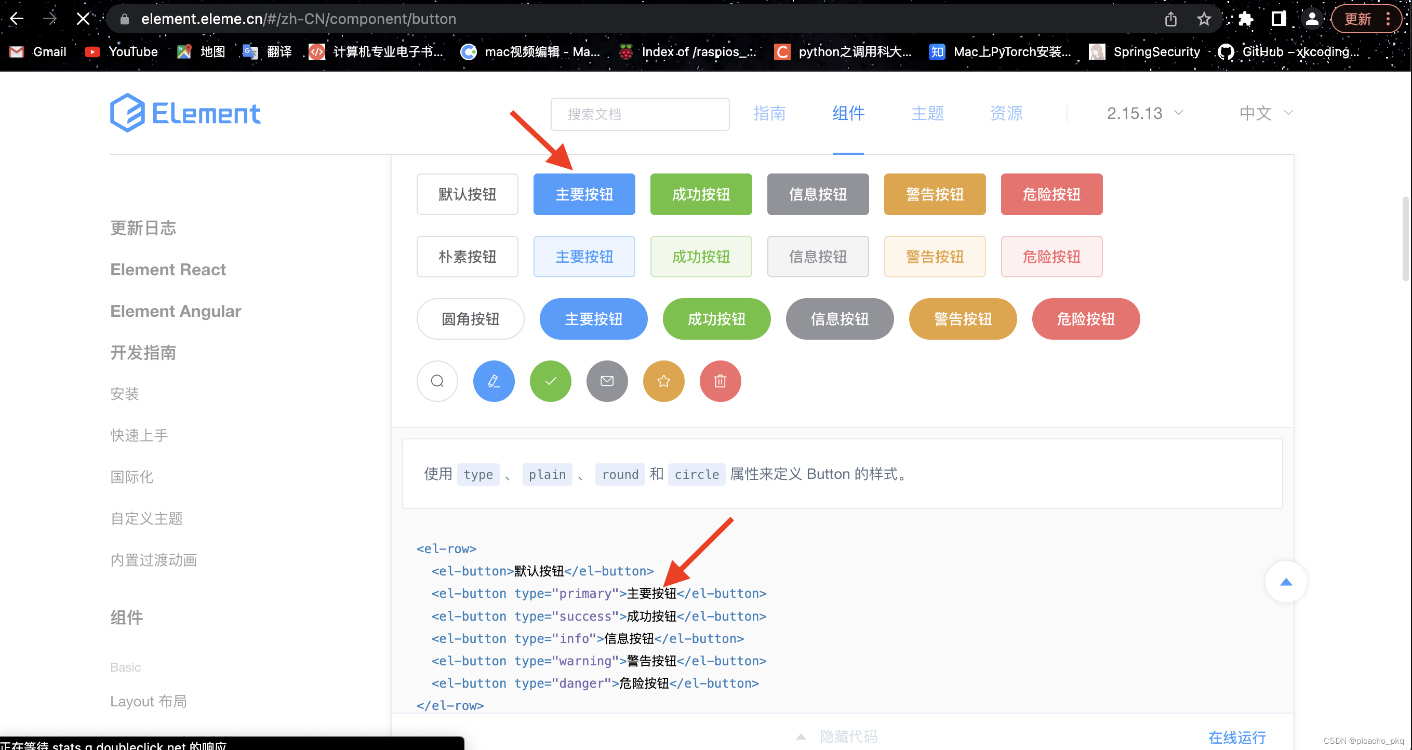Screen dimensions: 1412x750
Task: Switch to the 主题 nav tab
Action: coord(927,113)
